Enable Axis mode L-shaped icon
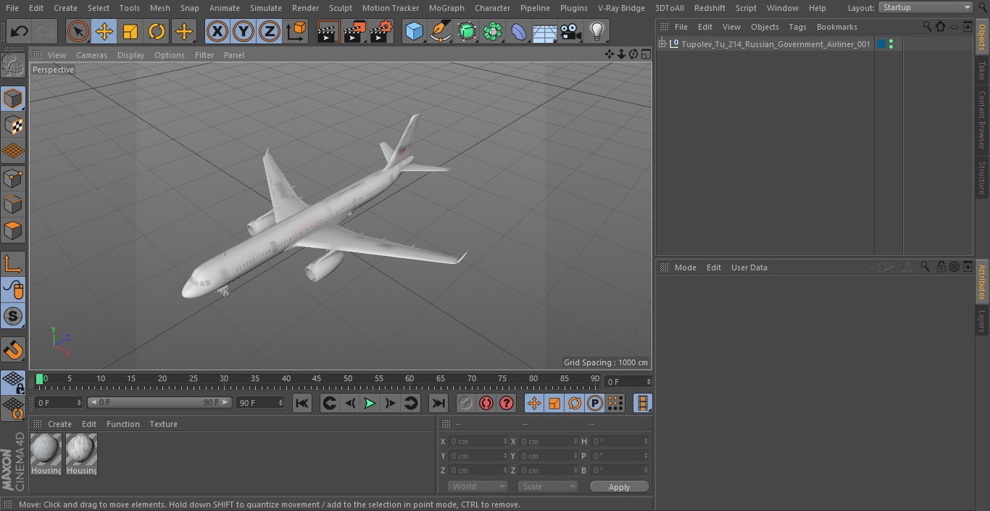This screenshot has width=990, height=511. point(13,264)
